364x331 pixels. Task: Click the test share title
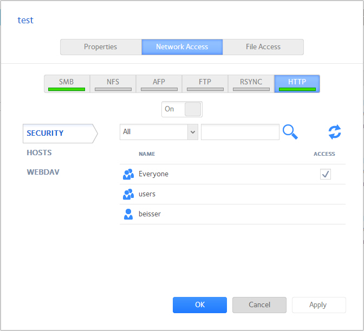25,20
